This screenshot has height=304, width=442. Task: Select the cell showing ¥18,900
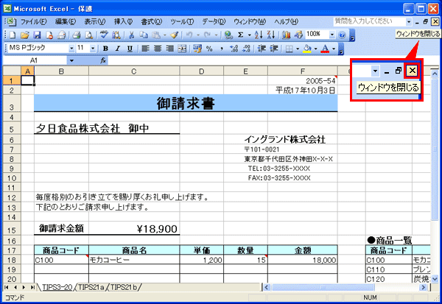(x=134, y=228)
